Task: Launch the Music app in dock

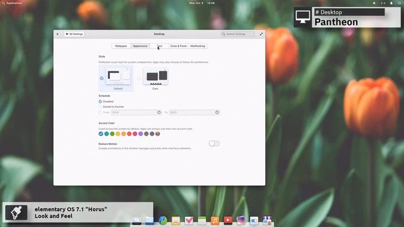Action: point(215,221)
